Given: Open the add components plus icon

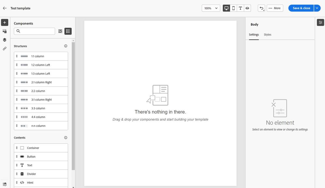Looking at the screenshot, I should pyautogui.click(x=5, y=22).
